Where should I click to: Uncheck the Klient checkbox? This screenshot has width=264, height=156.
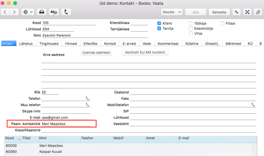pos(159,23)
